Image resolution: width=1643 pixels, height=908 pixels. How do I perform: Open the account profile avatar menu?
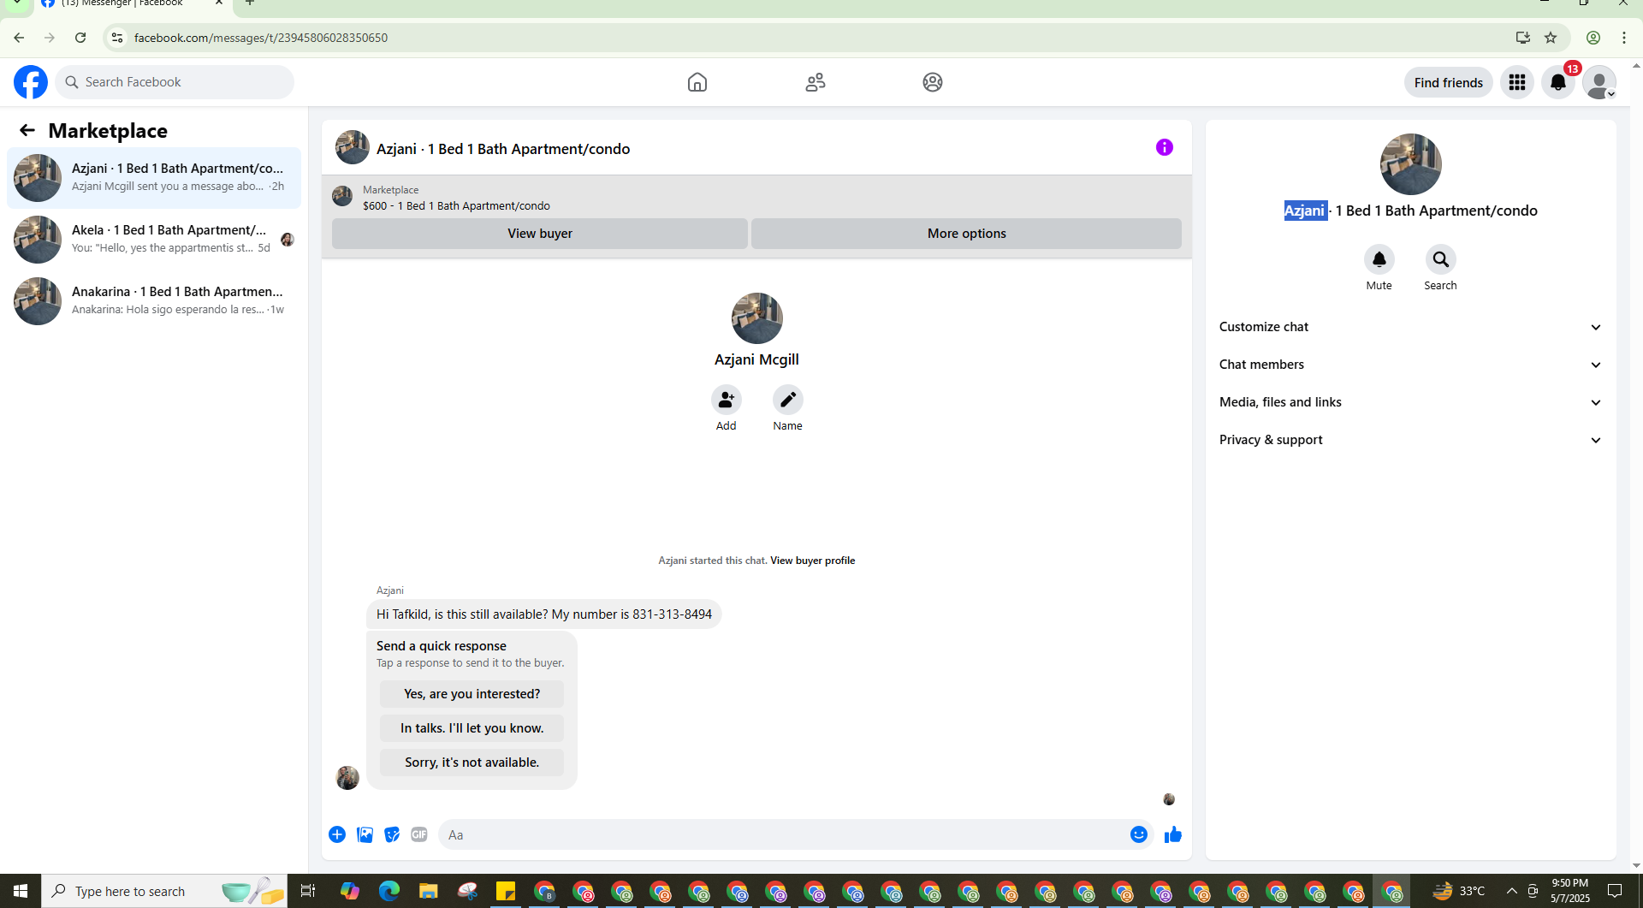(x=1599, y=82)
